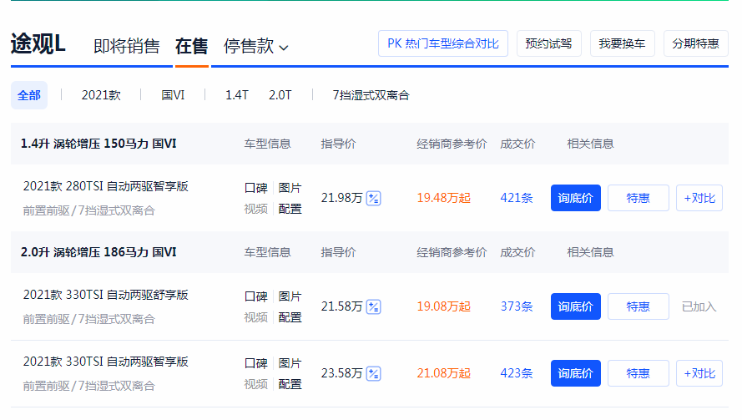Filter by 2021款 model year
This screenshot has height=420, width=742.
pyautogui.click(x=101, y=95)
